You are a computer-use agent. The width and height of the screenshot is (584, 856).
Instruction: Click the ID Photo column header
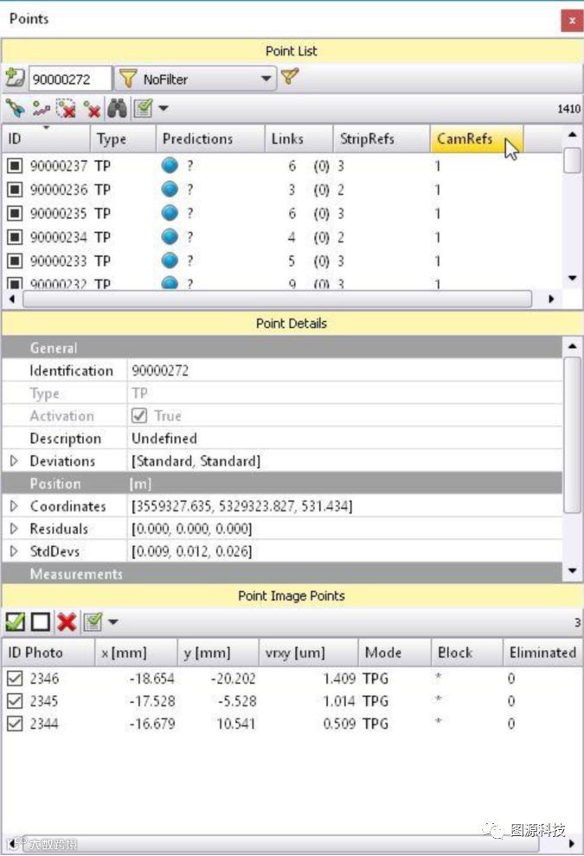pos(48,653)
